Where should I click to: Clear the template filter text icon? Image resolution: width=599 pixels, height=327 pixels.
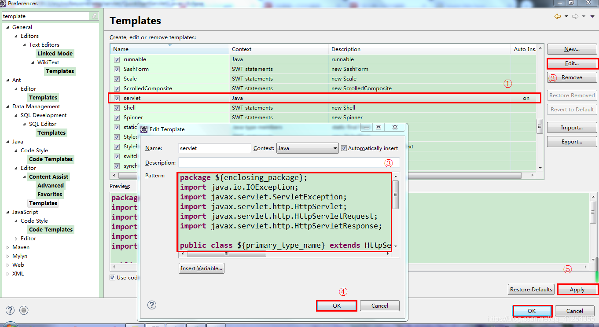click(x=94, y=16)
